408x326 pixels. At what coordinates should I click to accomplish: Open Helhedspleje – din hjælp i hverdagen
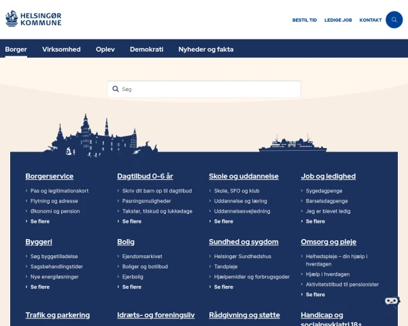[x=337, y=260]
